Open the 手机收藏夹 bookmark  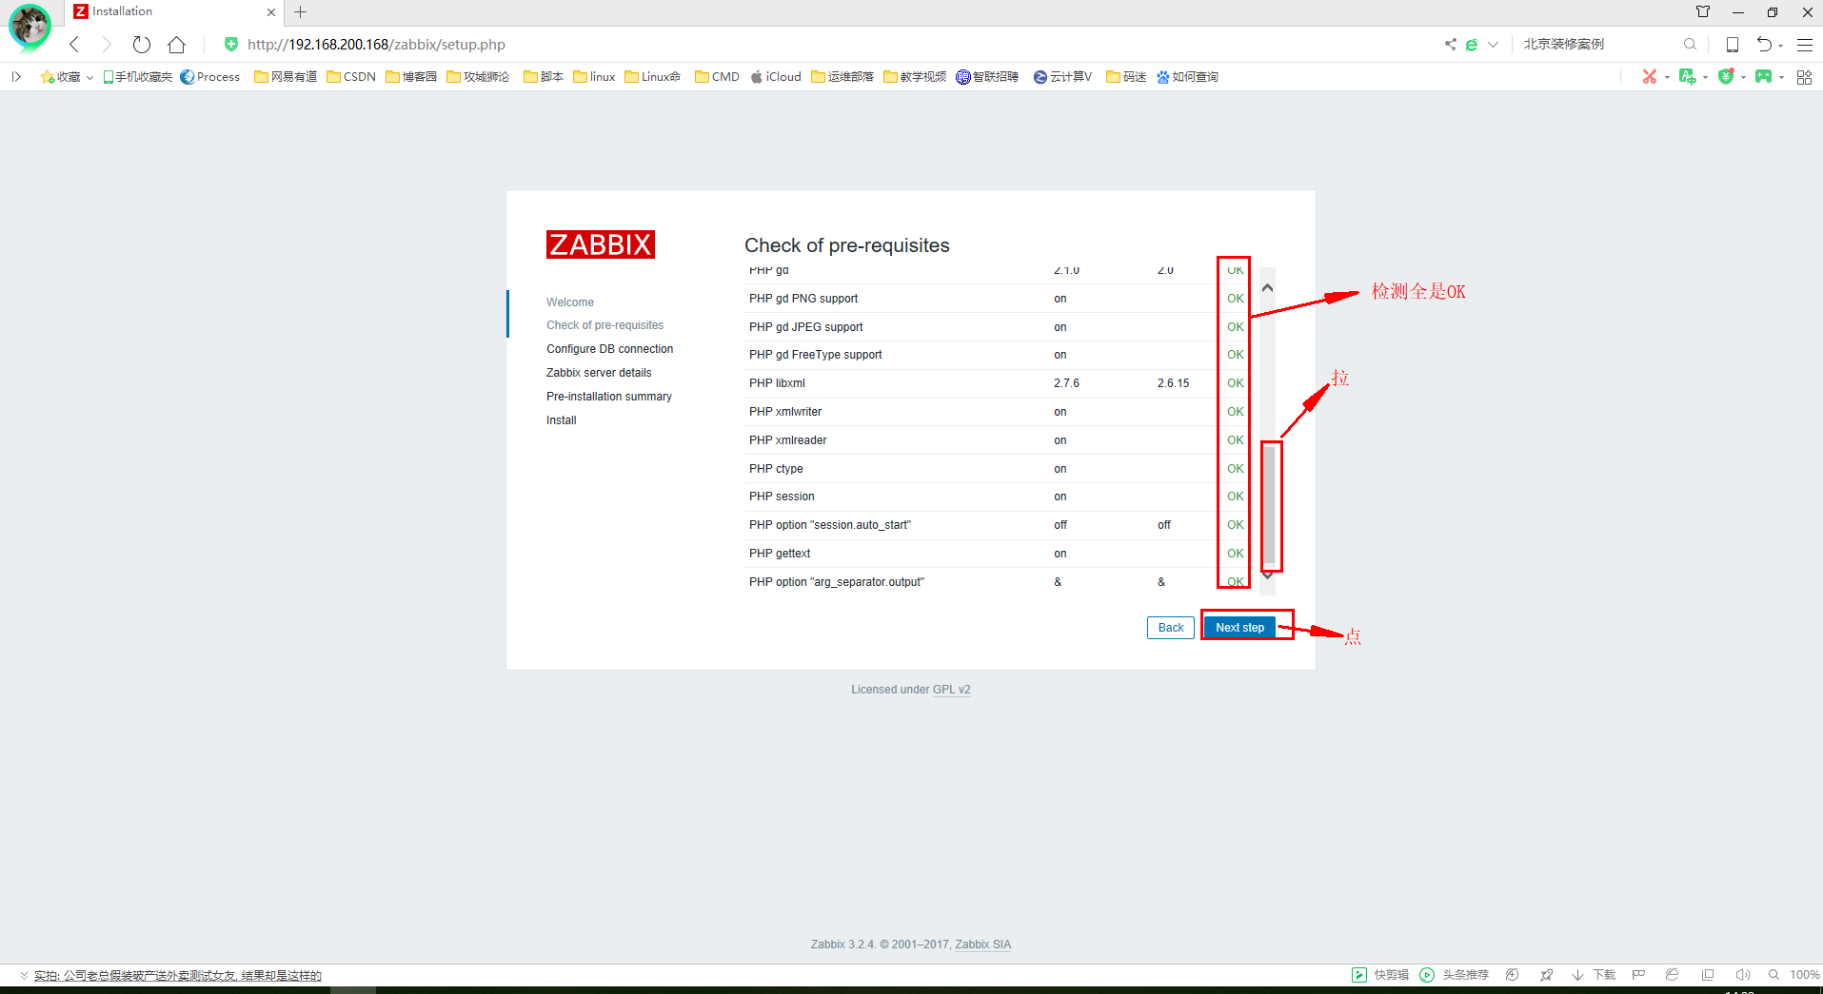pos(138,77)
